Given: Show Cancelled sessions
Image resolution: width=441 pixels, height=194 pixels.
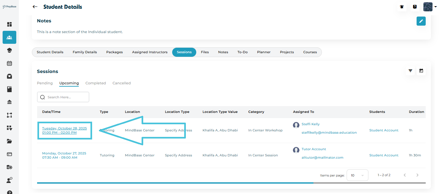Looking at the screenshot, I should click(121, 83).
